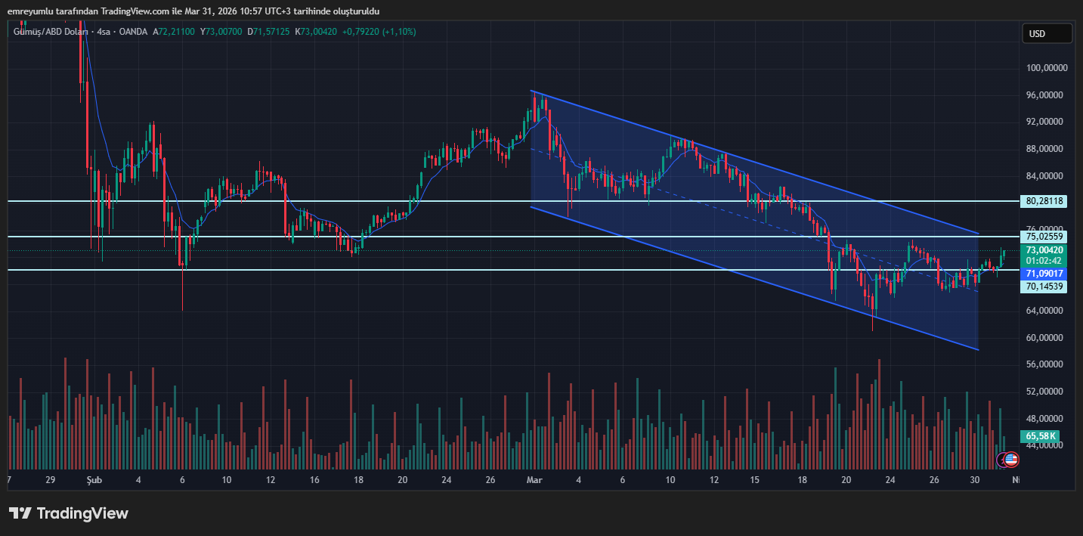Open the USD currency selector

coord(1046,33)
